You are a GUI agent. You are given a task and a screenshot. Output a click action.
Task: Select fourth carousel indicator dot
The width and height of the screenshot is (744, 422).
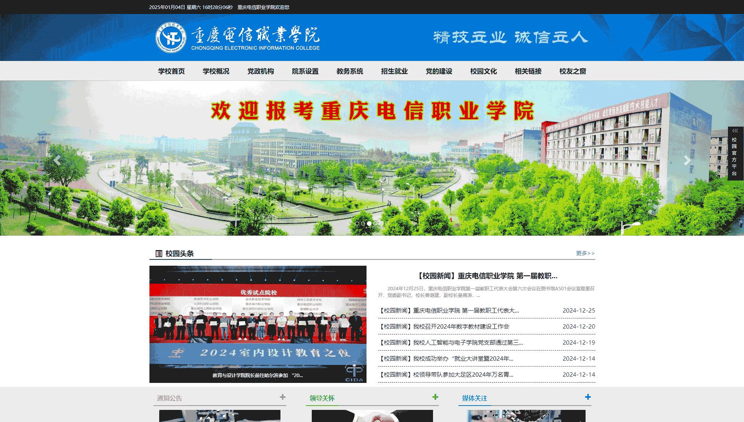click(375, 224)
